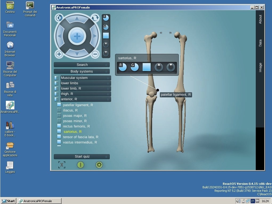Click the rotate-left arrow on navigation pad
This screenshot has height=204, width=272.
click(x=59, y=36)
